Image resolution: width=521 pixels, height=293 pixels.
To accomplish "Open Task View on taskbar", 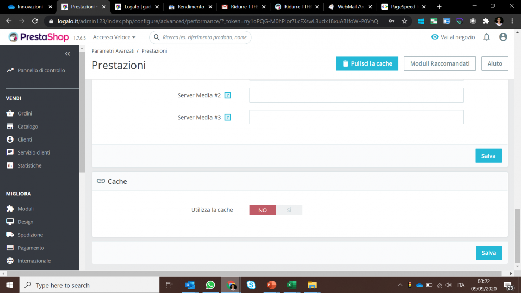I will [x=169, y=285].
